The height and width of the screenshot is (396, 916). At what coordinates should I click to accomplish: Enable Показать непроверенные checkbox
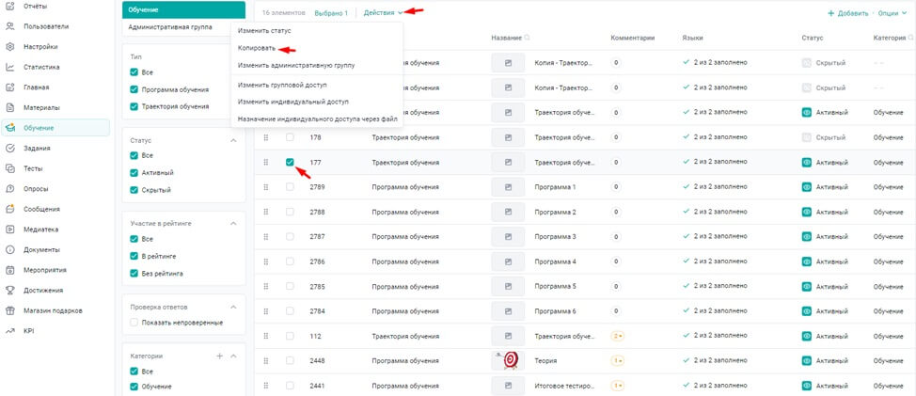134,323
